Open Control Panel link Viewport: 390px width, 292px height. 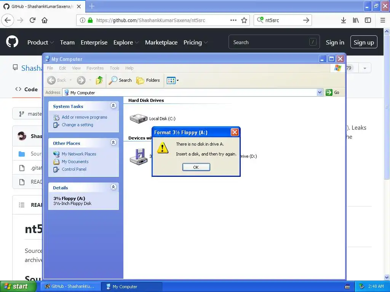tap(74, 169)
